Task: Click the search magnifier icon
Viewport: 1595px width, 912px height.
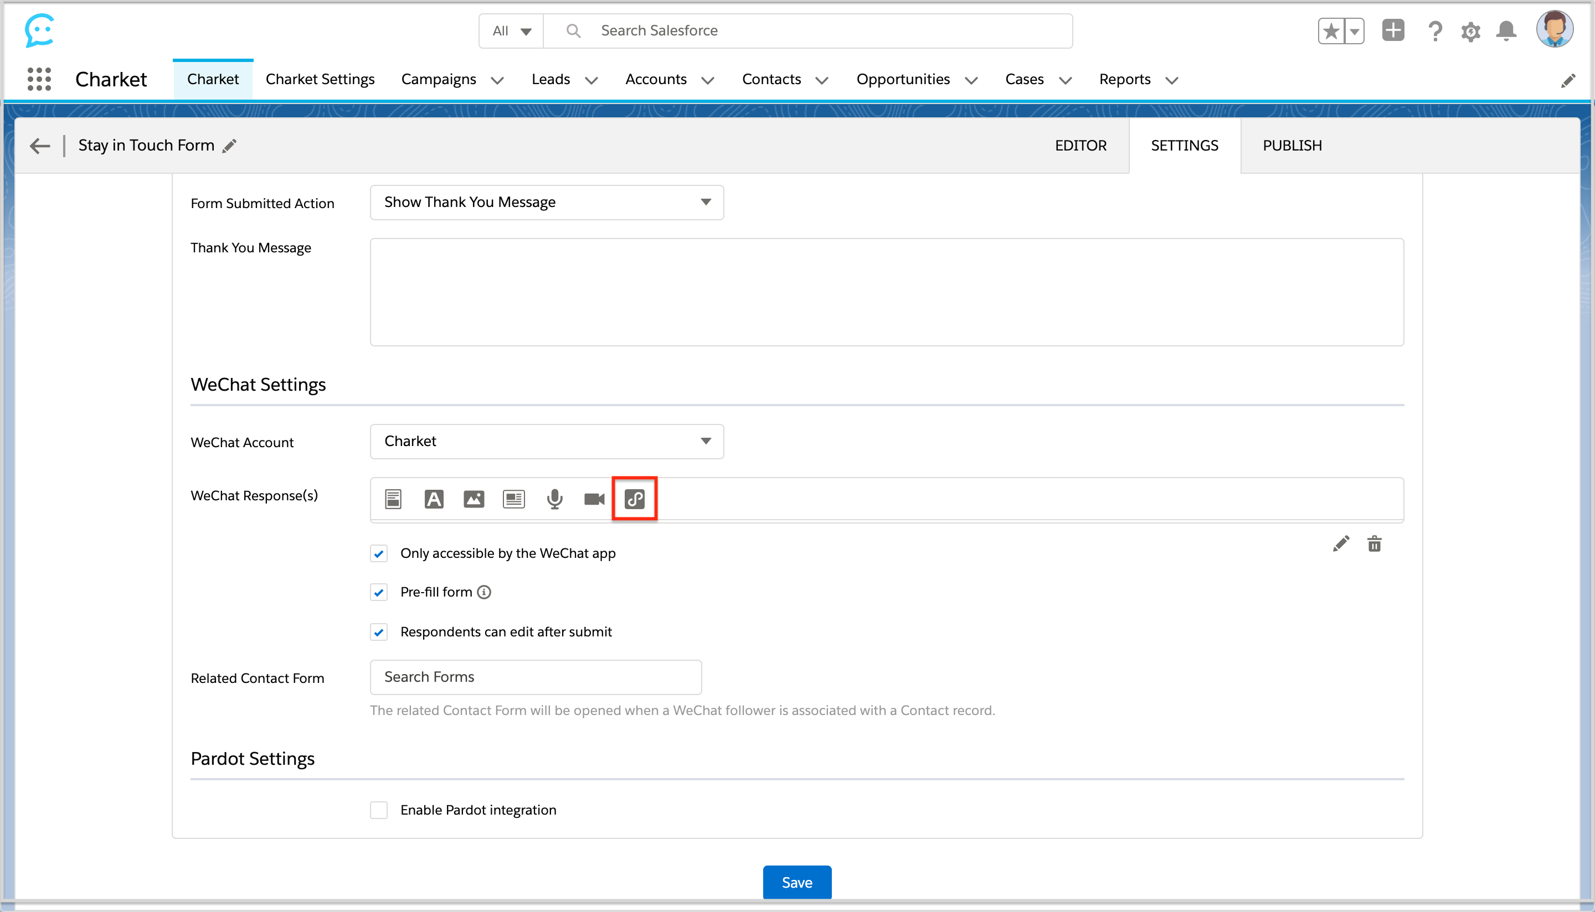Action: click(572, 30)
